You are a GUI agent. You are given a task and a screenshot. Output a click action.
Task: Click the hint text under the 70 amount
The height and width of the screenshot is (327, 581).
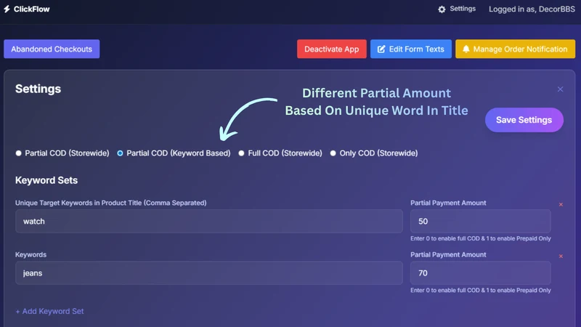coord(481,290)
